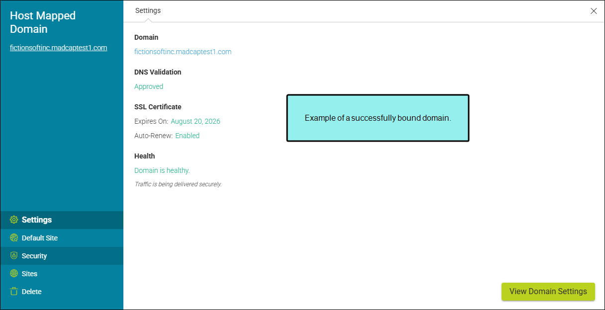Image resolution: width=605 pixels, height=310 pixels.
Task: Click the domain link under Domain heading
Action: pos(183,52)
